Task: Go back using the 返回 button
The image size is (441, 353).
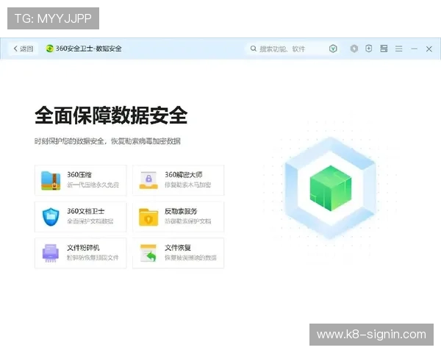Action: tap(24, 49)
